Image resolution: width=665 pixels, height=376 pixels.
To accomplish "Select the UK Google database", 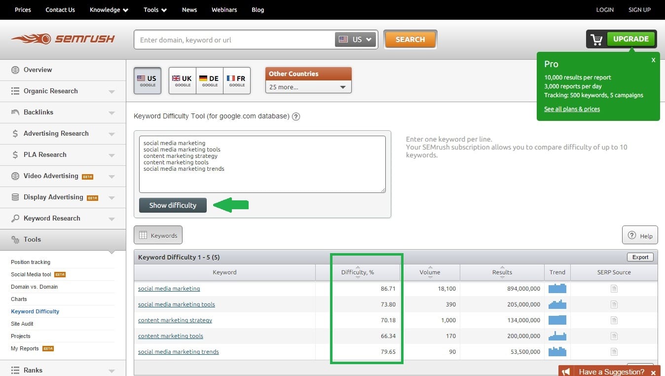I will point(182,81).
